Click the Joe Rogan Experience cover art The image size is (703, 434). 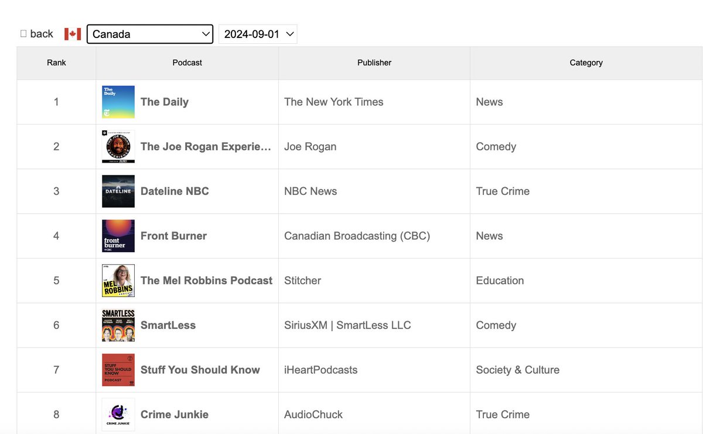click(x=118, y=146)
